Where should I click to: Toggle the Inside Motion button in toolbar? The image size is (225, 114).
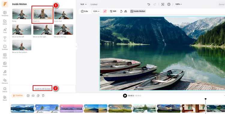[138, 11]
